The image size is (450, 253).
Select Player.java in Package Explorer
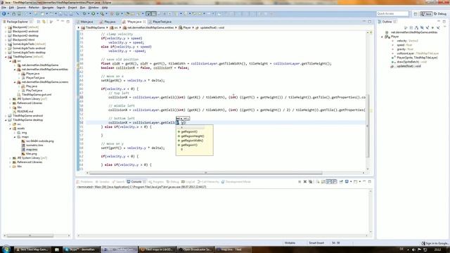[32, 74]
